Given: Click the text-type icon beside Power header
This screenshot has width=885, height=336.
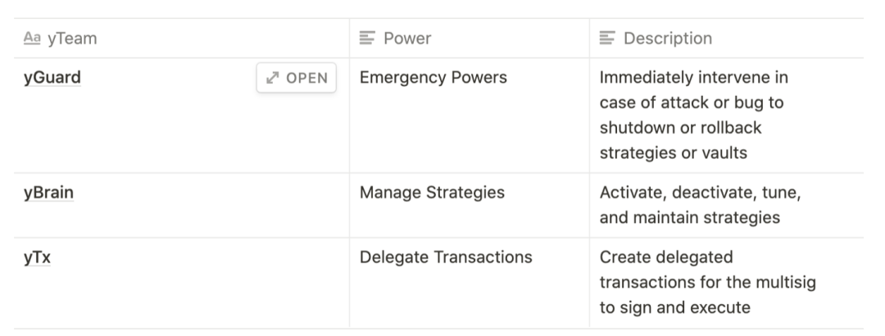Looking at the screenshot, I should (367, 38).
